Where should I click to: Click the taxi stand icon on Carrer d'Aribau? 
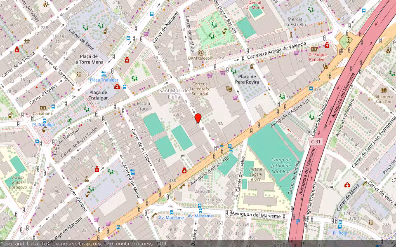87,179
